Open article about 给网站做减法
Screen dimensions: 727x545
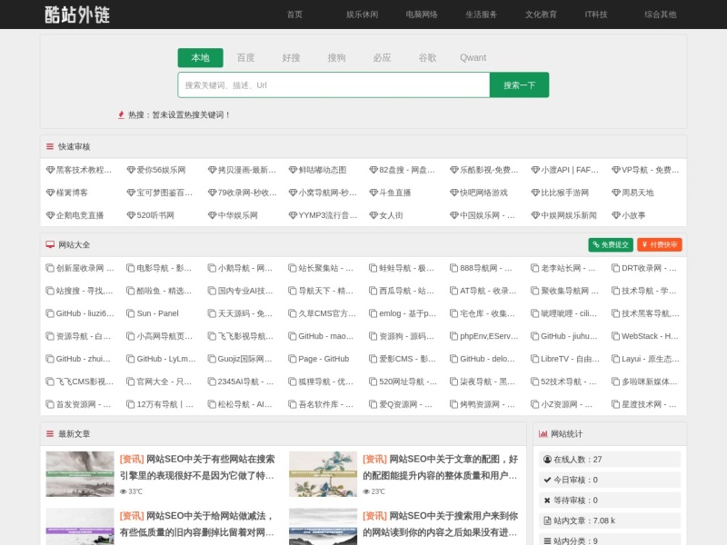(197, 524)
